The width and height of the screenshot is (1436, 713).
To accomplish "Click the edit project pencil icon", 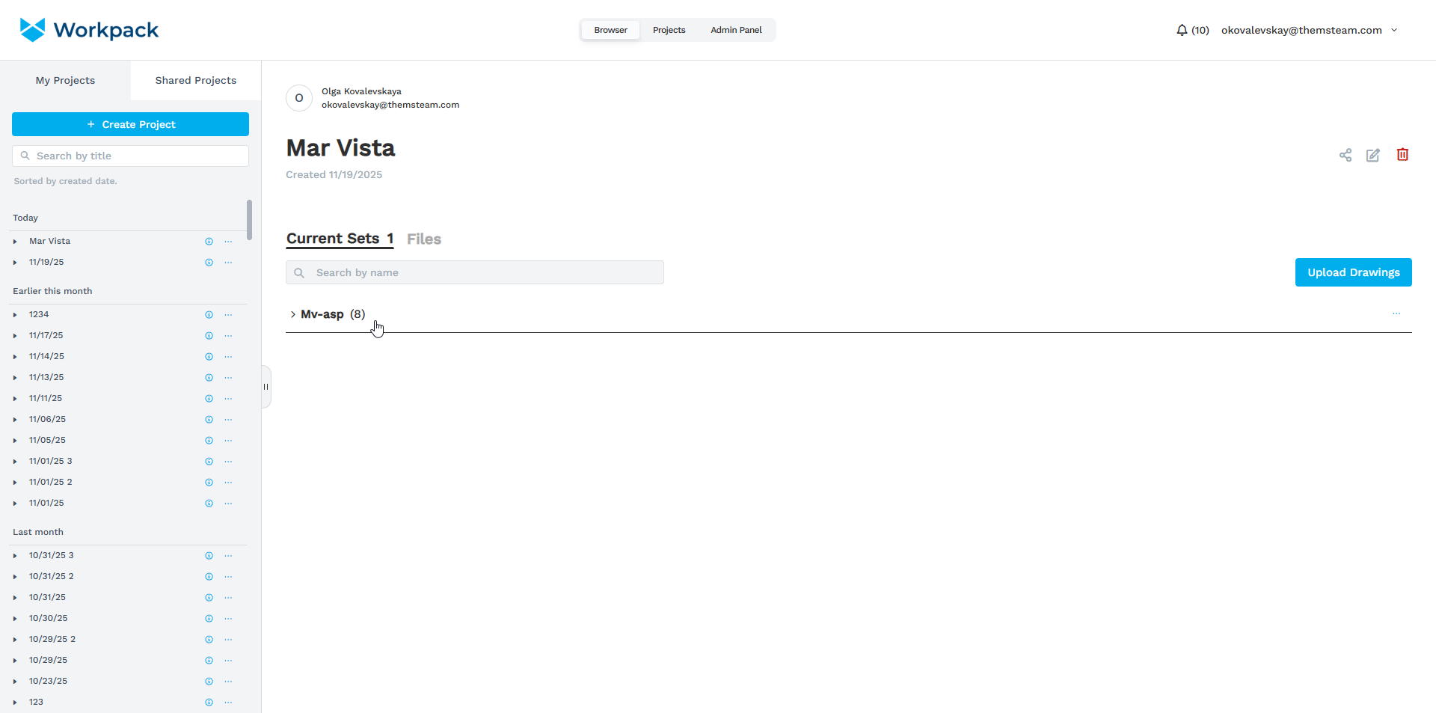I will 1373,155.
